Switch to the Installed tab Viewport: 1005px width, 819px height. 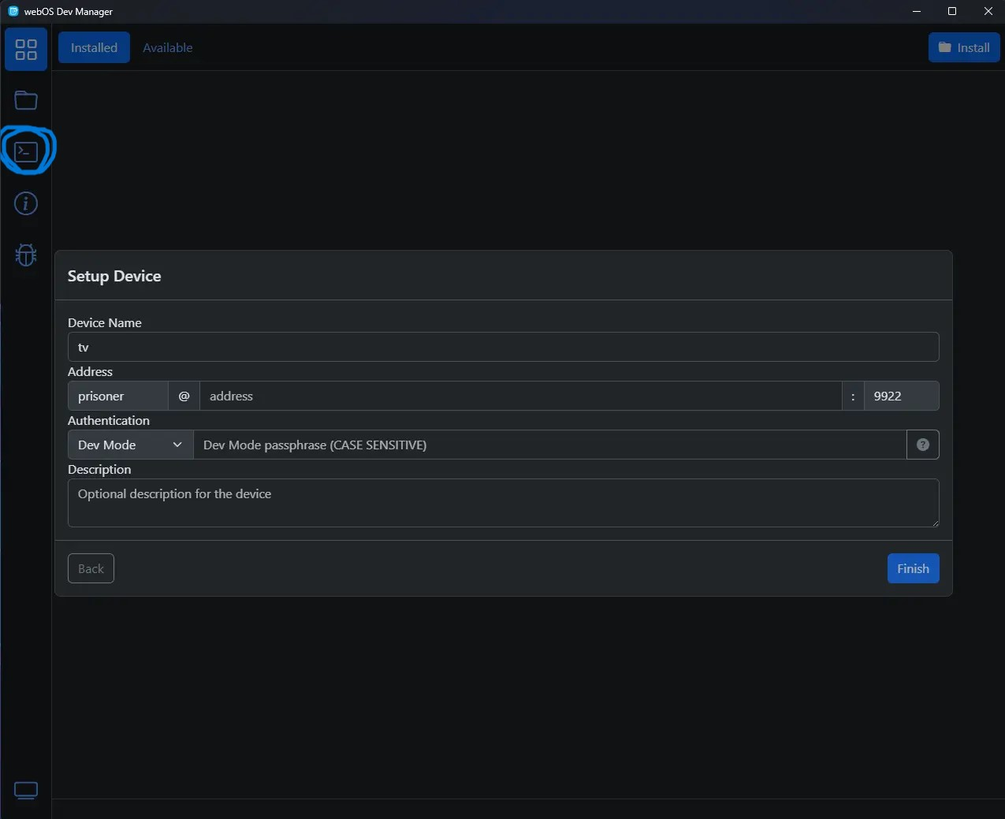94,48
